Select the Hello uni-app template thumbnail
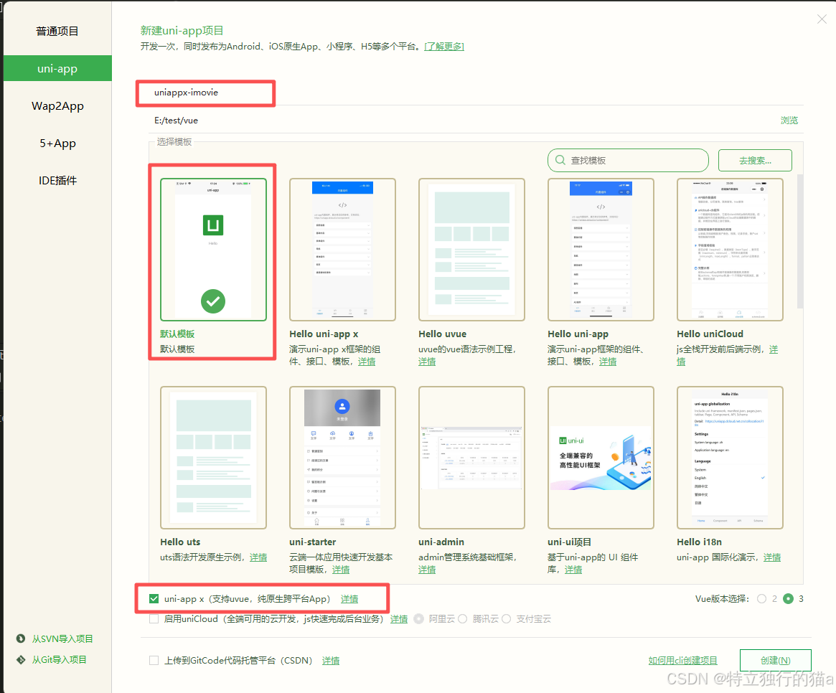This screenshot has width=836, height=693. click(601, 250)
